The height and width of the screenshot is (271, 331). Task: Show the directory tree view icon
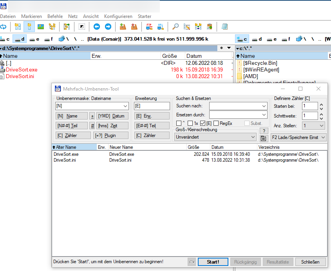click(x=52, y=27)
